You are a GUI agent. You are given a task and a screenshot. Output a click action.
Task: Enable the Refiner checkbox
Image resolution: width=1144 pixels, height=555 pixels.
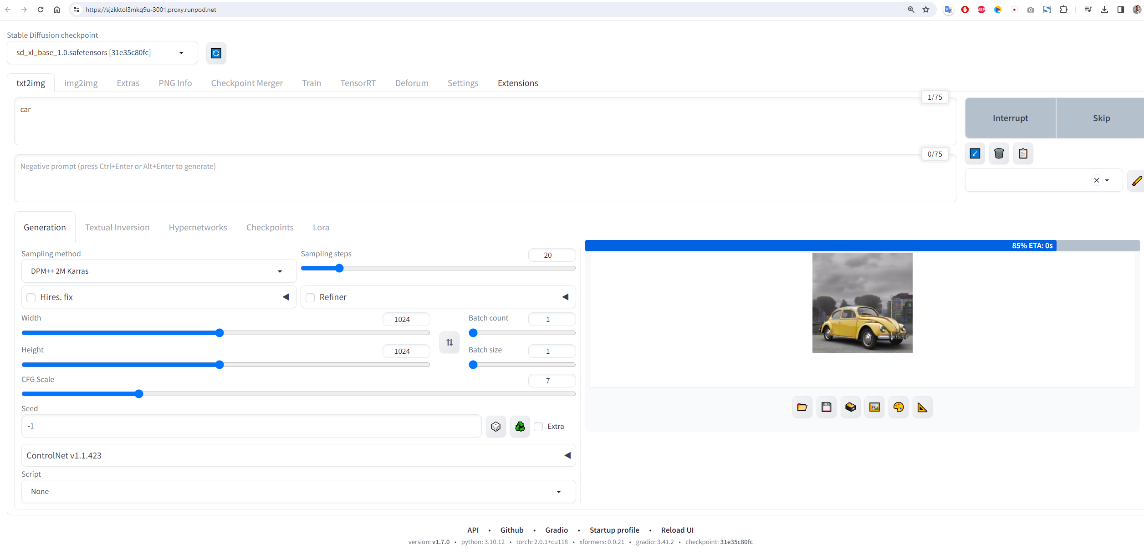pyautogui.click(x=311, y=298)
